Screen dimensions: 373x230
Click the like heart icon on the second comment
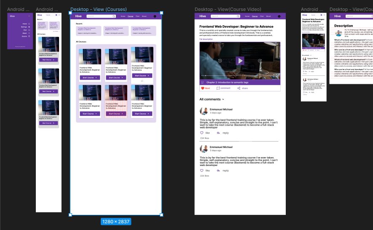tap(202, 171)
